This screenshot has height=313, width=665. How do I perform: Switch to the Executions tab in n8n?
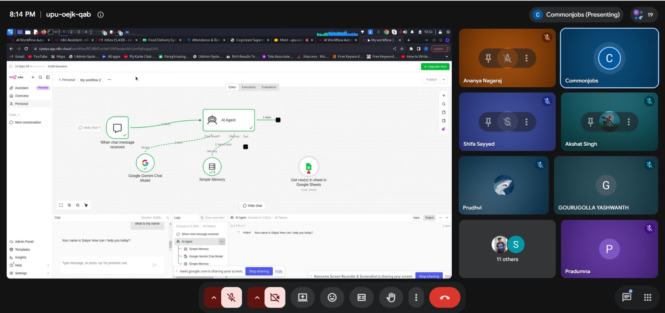coord(249,87)
